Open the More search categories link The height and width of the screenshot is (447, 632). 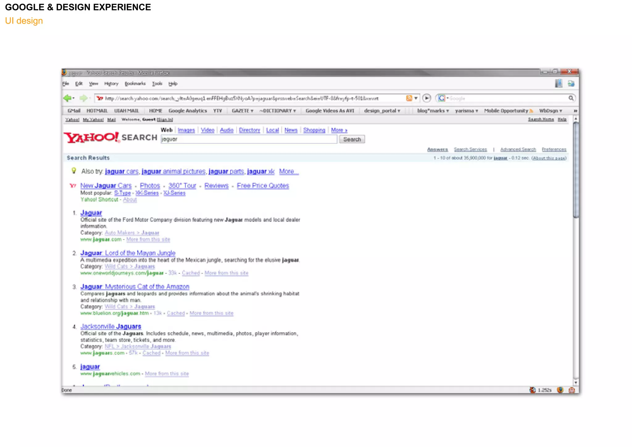coord(339,130)
